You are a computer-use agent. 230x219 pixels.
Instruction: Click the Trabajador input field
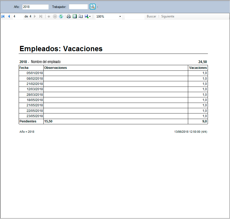(78, 7)
